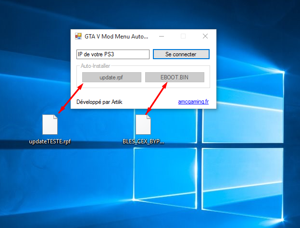
Task: Click the app icon in title bar
Action: click(x=78, y=36)
